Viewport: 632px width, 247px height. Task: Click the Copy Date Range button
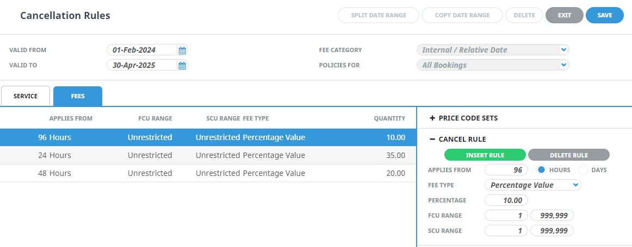pos(462,15)
